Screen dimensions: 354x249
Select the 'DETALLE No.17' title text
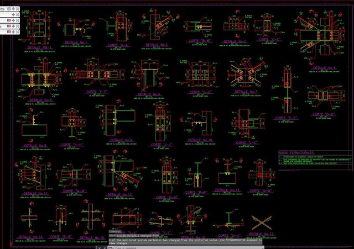[x=262, y=234]
